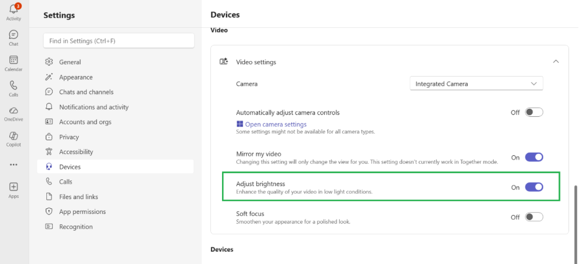Open the Calls icon in left rail
This screenshot has width=579, height=264.
[x=13, y=86]
